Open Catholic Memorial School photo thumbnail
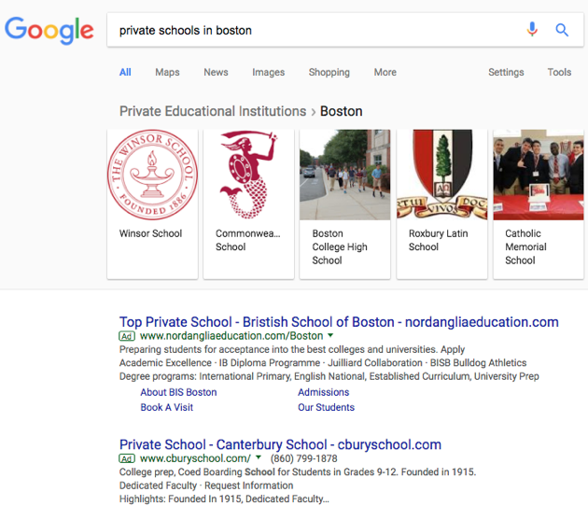 [539, 175]
